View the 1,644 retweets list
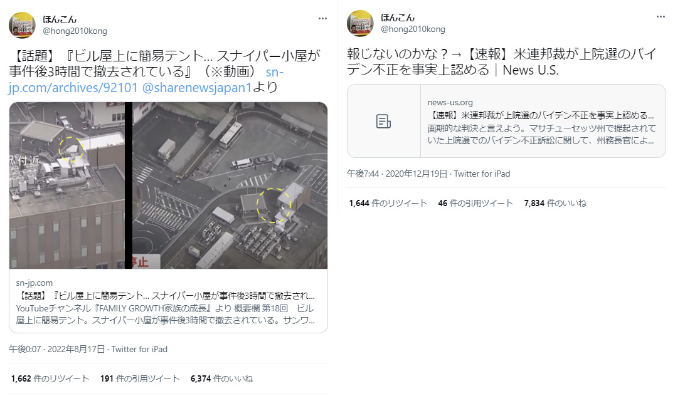This screenshot has height=396, width=690. (x=388, y=203)
